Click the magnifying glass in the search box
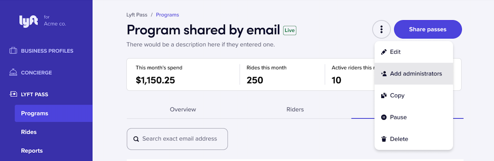494x161 pixels. click(136, 139)
